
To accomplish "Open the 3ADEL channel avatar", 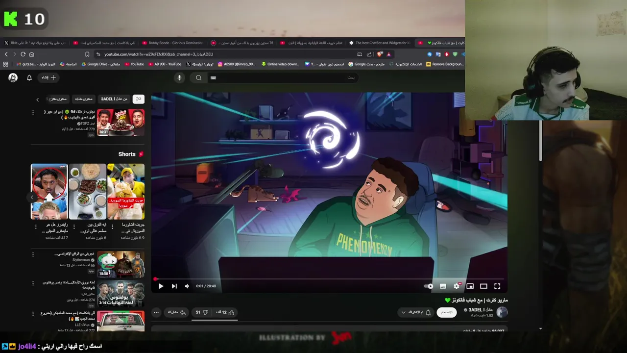I will click(502, 312).
